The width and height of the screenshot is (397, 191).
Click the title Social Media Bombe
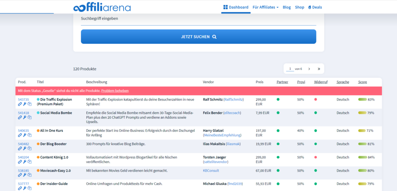click(56, 113)
